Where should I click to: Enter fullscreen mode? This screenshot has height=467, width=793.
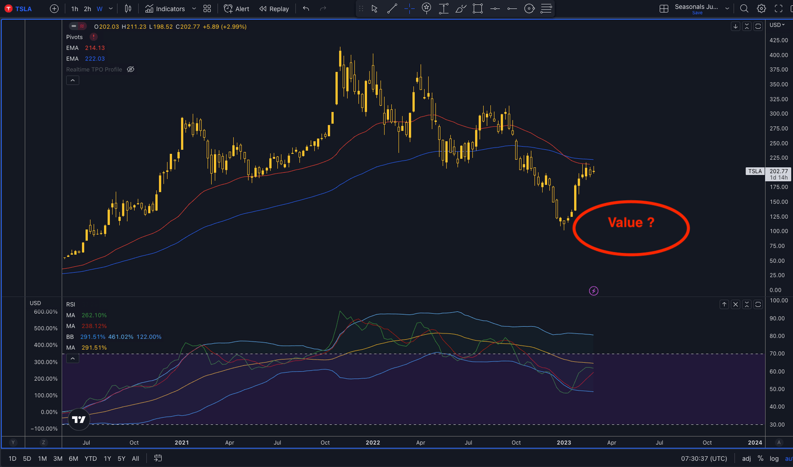(x=779, y=9)
